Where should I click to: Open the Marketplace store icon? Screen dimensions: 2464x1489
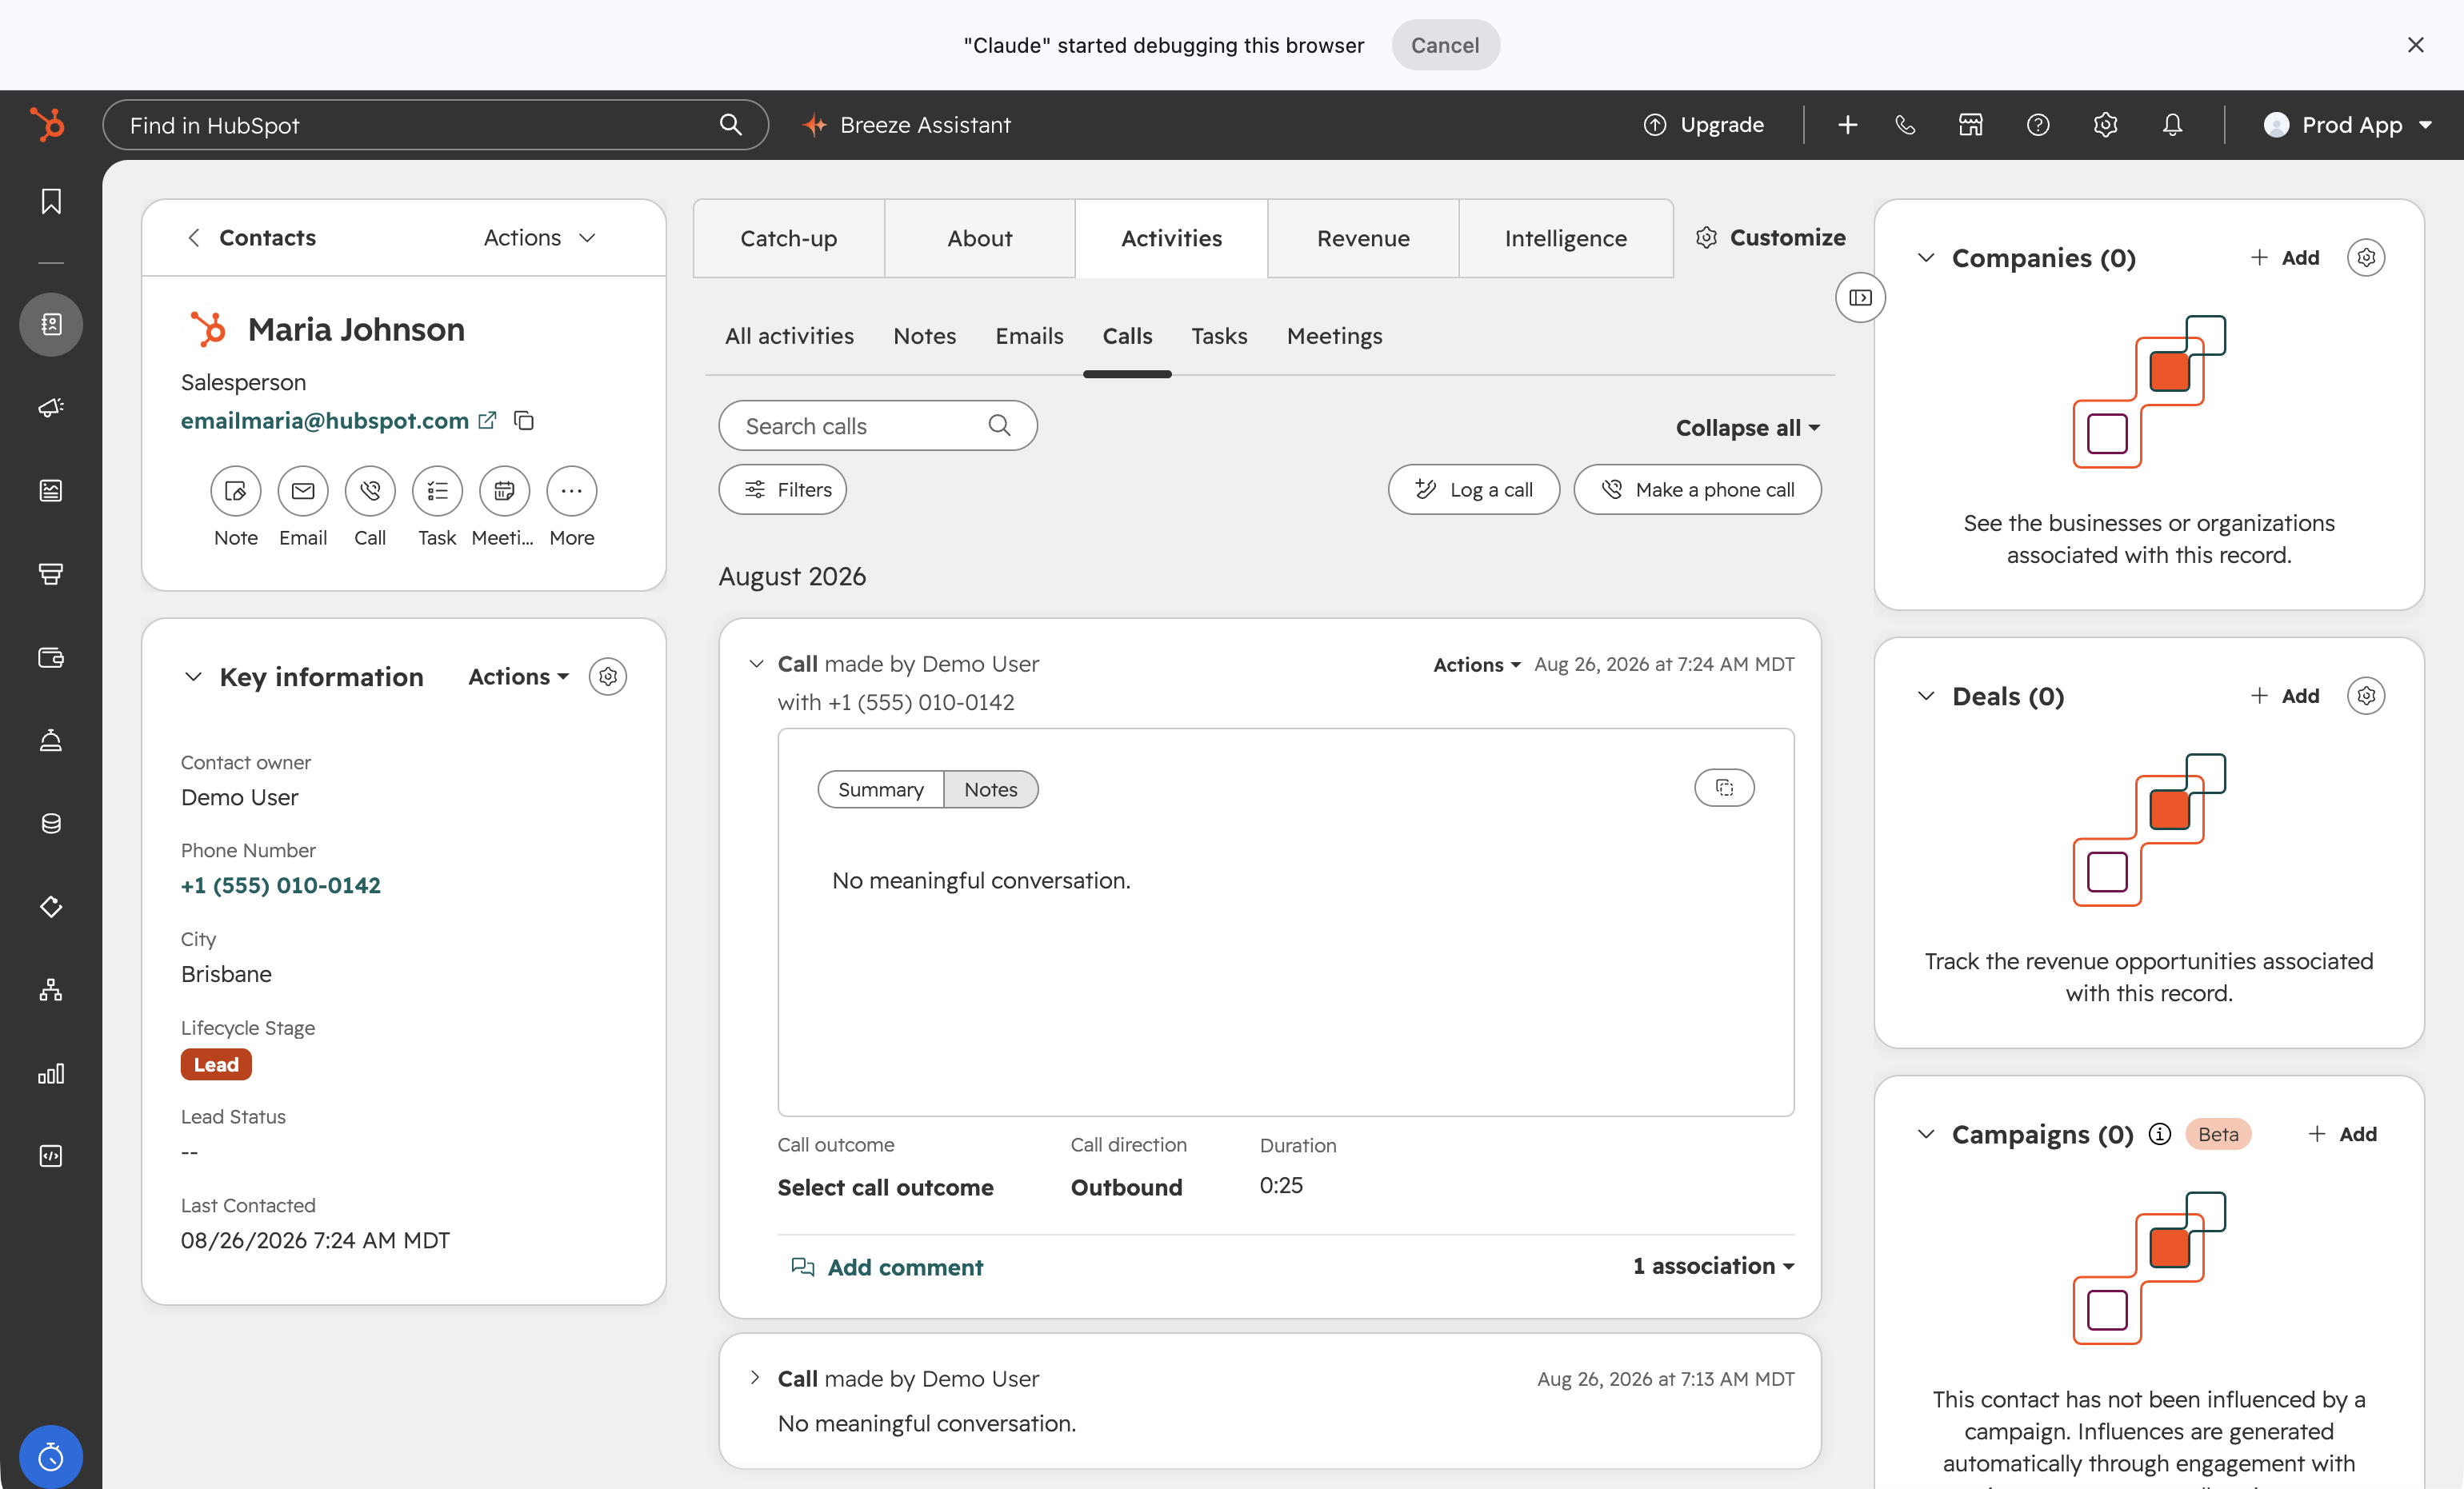click(x=1970, y=125)
